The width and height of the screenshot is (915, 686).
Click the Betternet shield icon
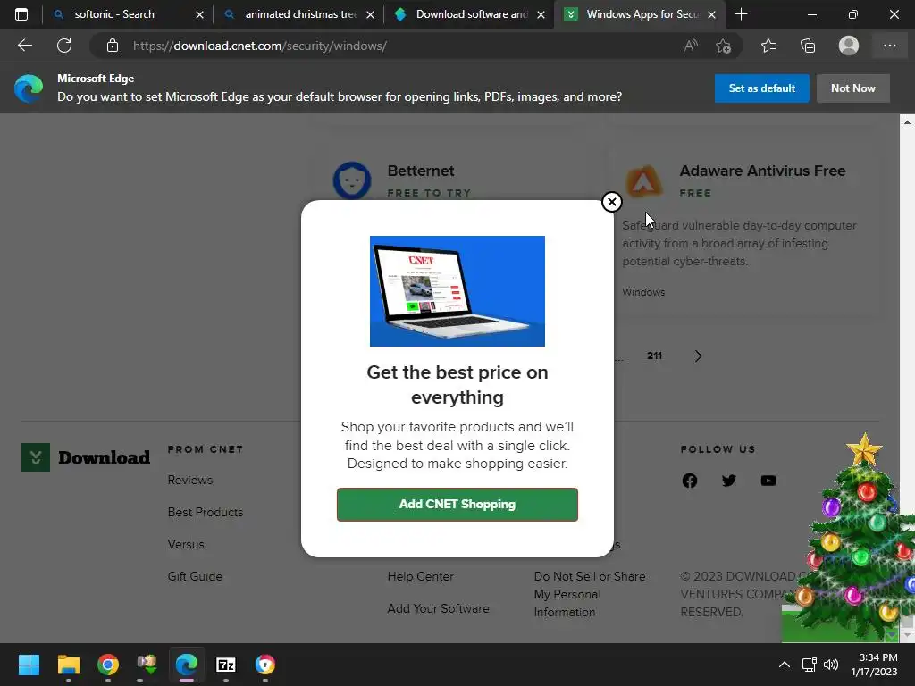click(x=352, y=180)
